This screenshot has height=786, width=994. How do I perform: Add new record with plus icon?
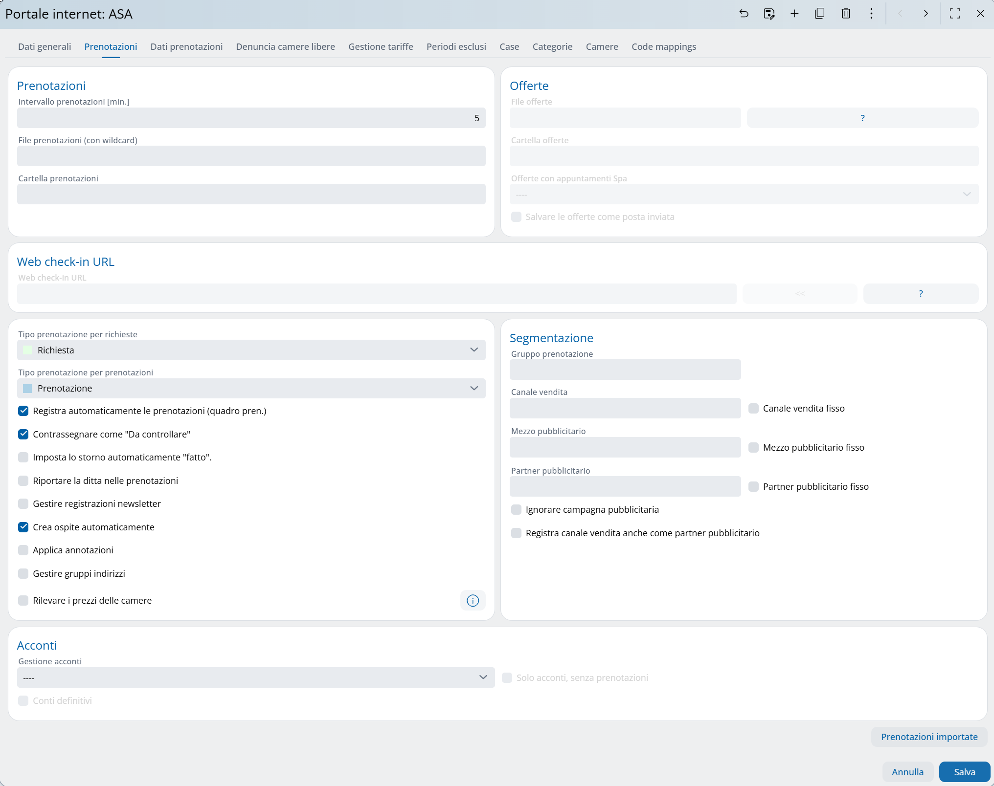click(794, 14)
